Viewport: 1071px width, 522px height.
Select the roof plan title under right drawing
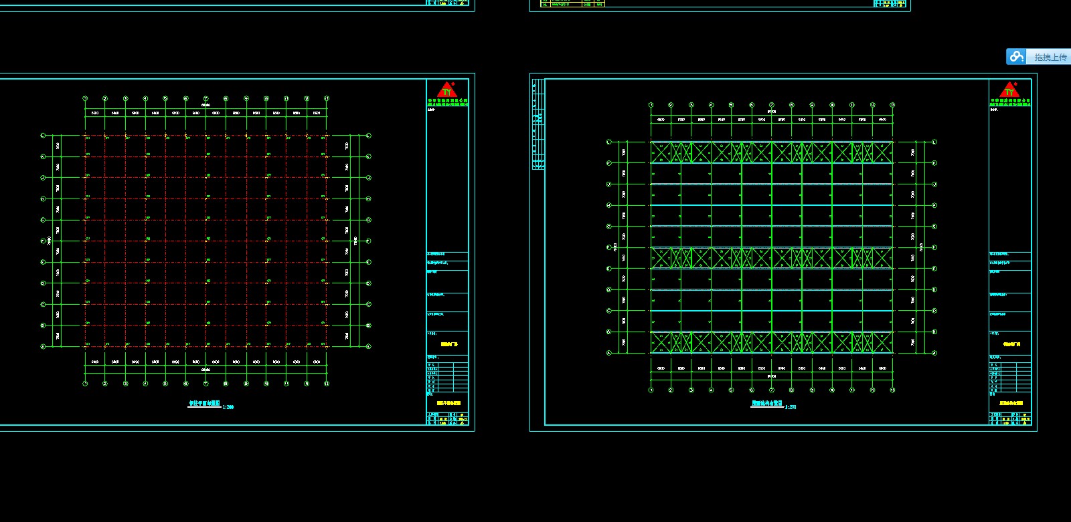766,404
